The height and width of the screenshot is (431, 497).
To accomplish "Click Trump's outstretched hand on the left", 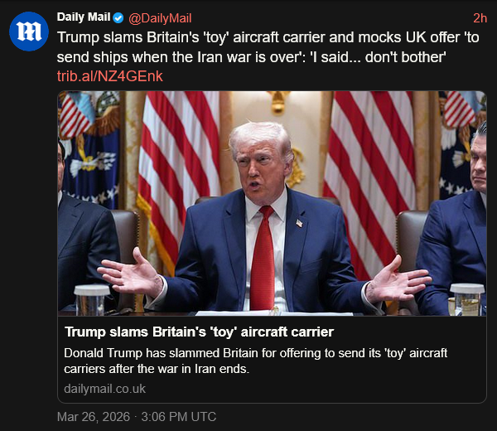I will point(130,276).
